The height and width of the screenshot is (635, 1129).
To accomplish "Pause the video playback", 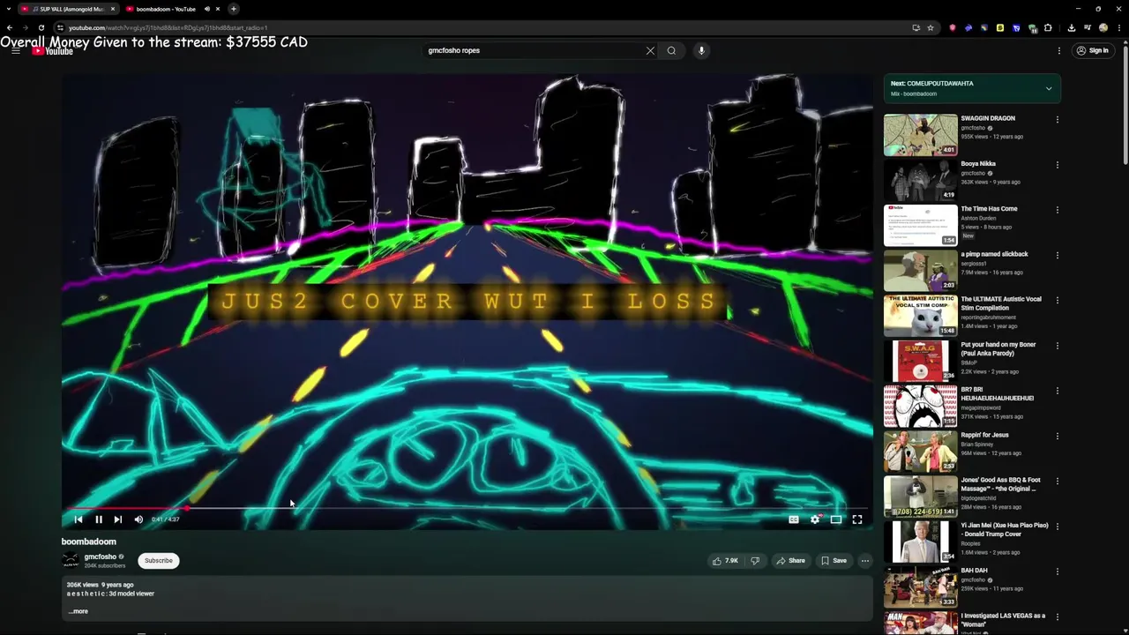I will pos(98,519).
